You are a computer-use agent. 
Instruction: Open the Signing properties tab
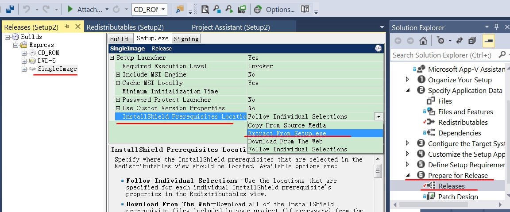point(186,39)
